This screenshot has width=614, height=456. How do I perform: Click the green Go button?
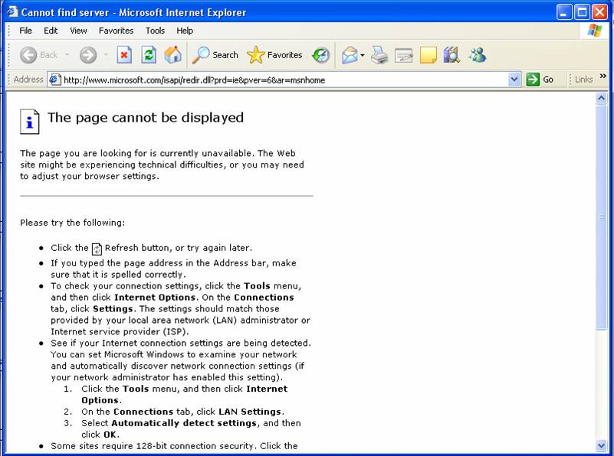pyautogui.click(x=540, y=80)
